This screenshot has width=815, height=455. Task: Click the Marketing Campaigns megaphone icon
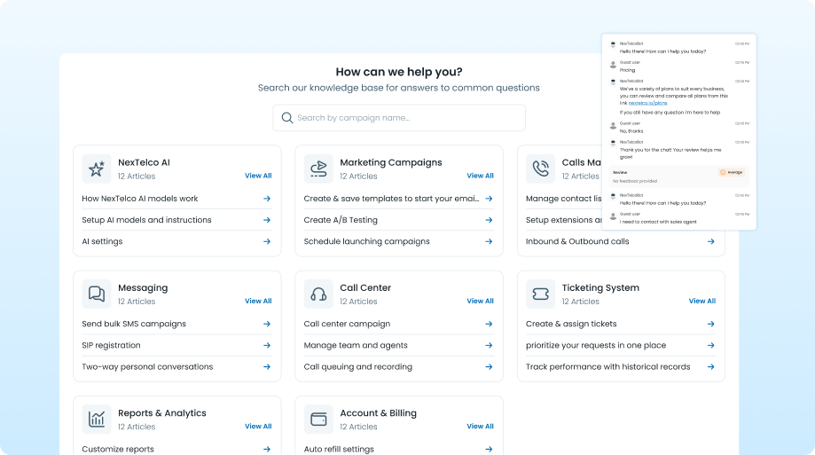(x=318, y=169)
